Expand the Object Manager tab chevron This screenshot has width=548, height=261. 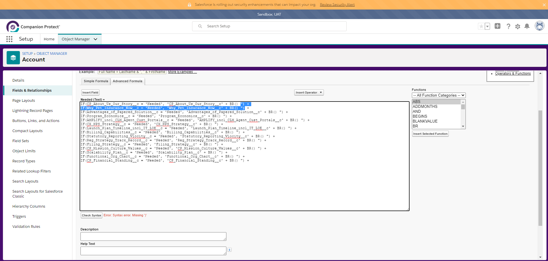[x=95, y=39]
